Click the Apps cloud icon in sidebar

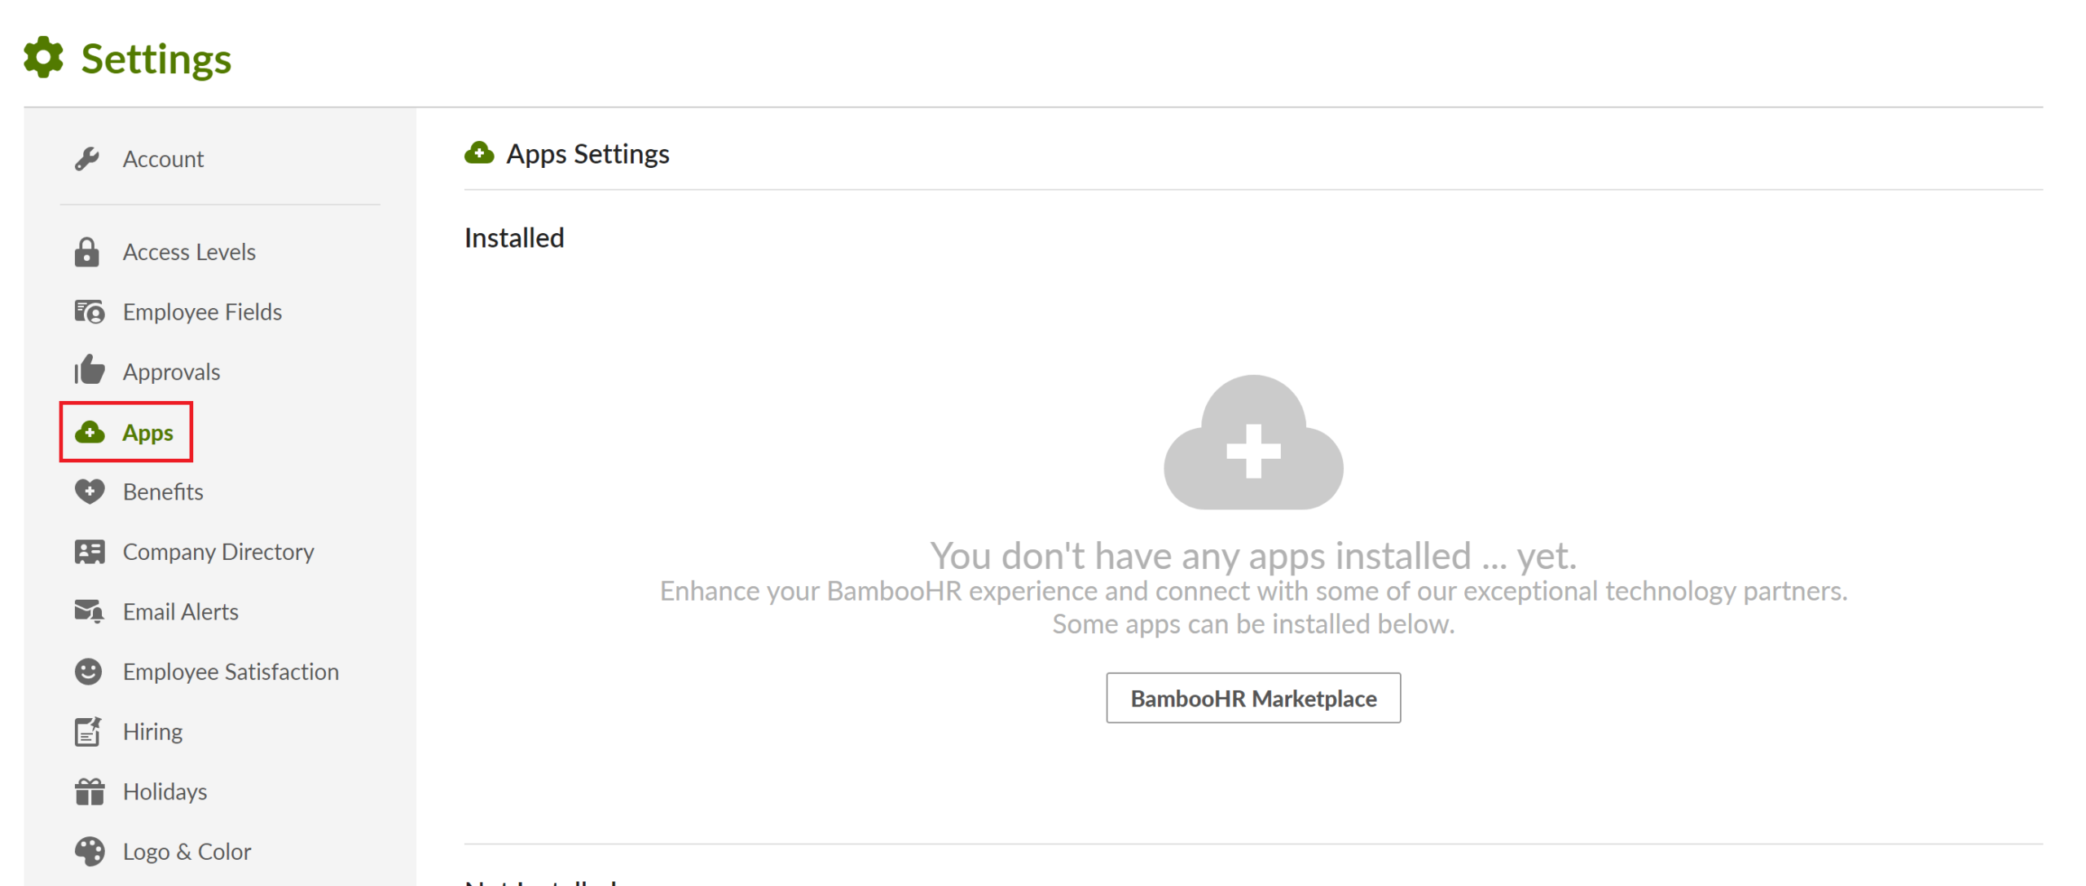click(90, 432)
